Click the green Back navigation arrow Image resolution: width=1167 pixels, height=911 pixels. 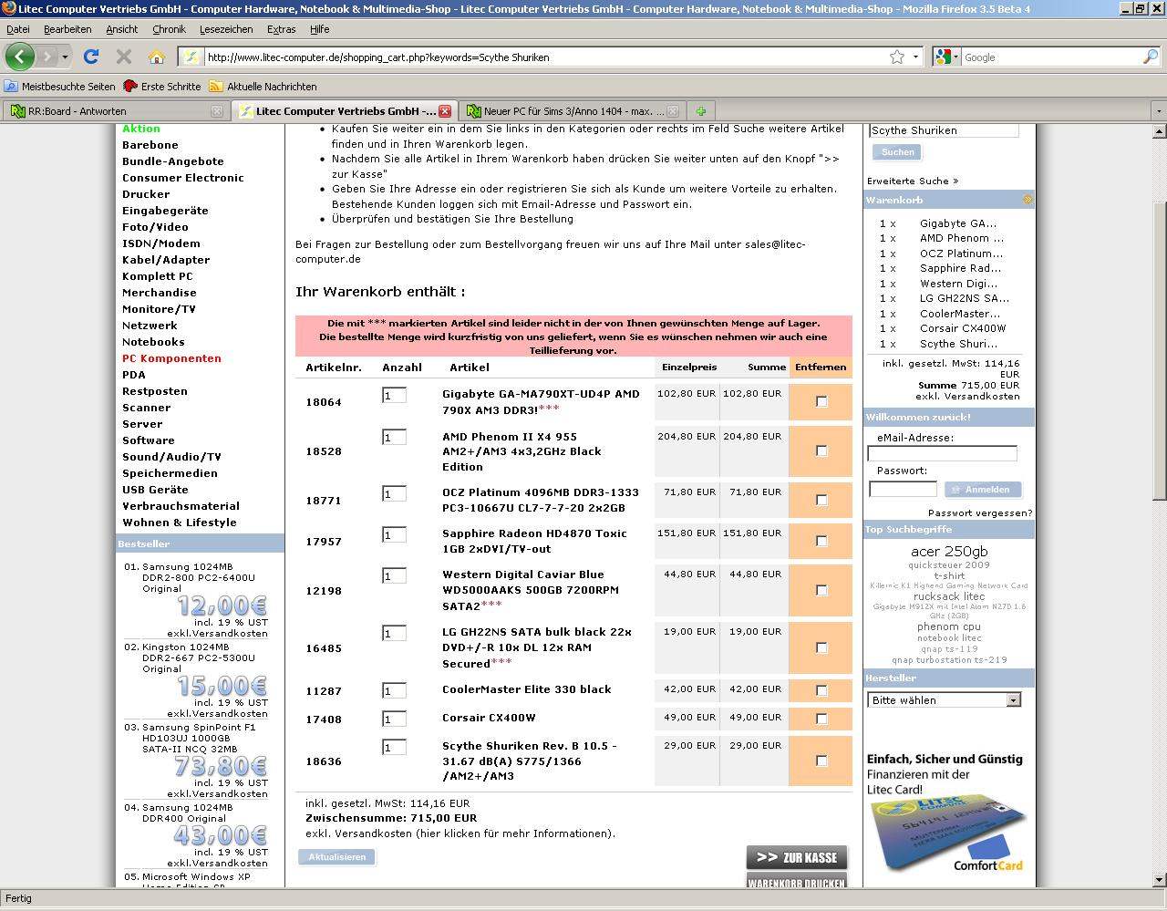click(20, 57)
